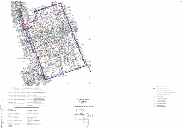Click the heading 'СХЕМА РАСПОЛОЖЕНИЯ ЧАСТЕЙ'
Viewport: 182px width, 128px height.
[x=84, y=106]
